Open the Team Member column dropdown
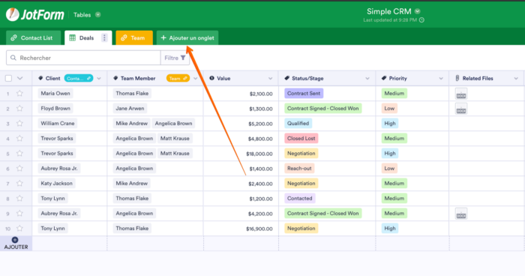The width and height of the screenshot is (525, 276). 196,79
